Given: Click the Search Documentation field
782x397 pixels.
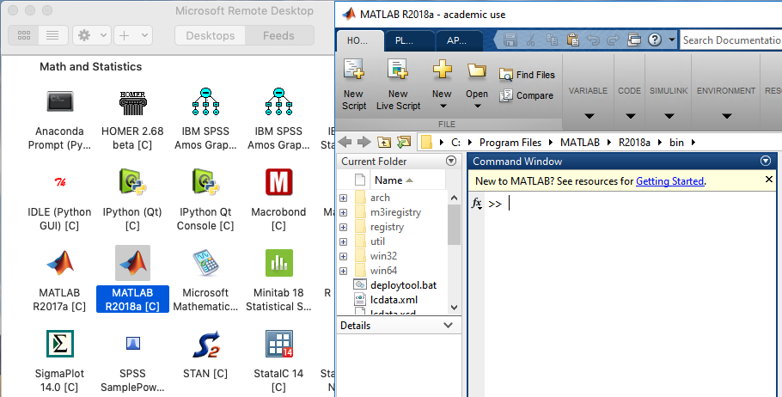Looking at the screenshot, I should tap(730, 40).
